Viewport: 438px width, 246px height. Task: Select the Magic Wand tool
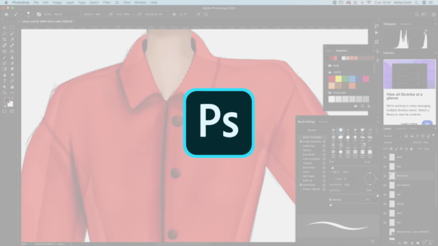tap(12, 33)
